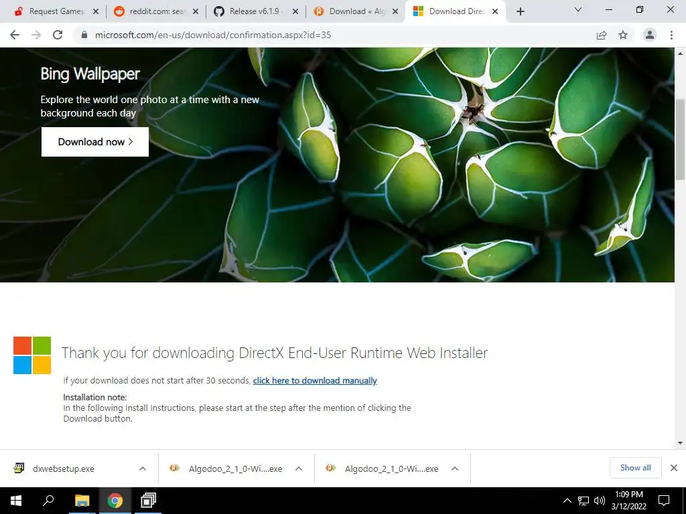Open volume control tray icon
The image size is (686, 514).
(x=600, y=501)
